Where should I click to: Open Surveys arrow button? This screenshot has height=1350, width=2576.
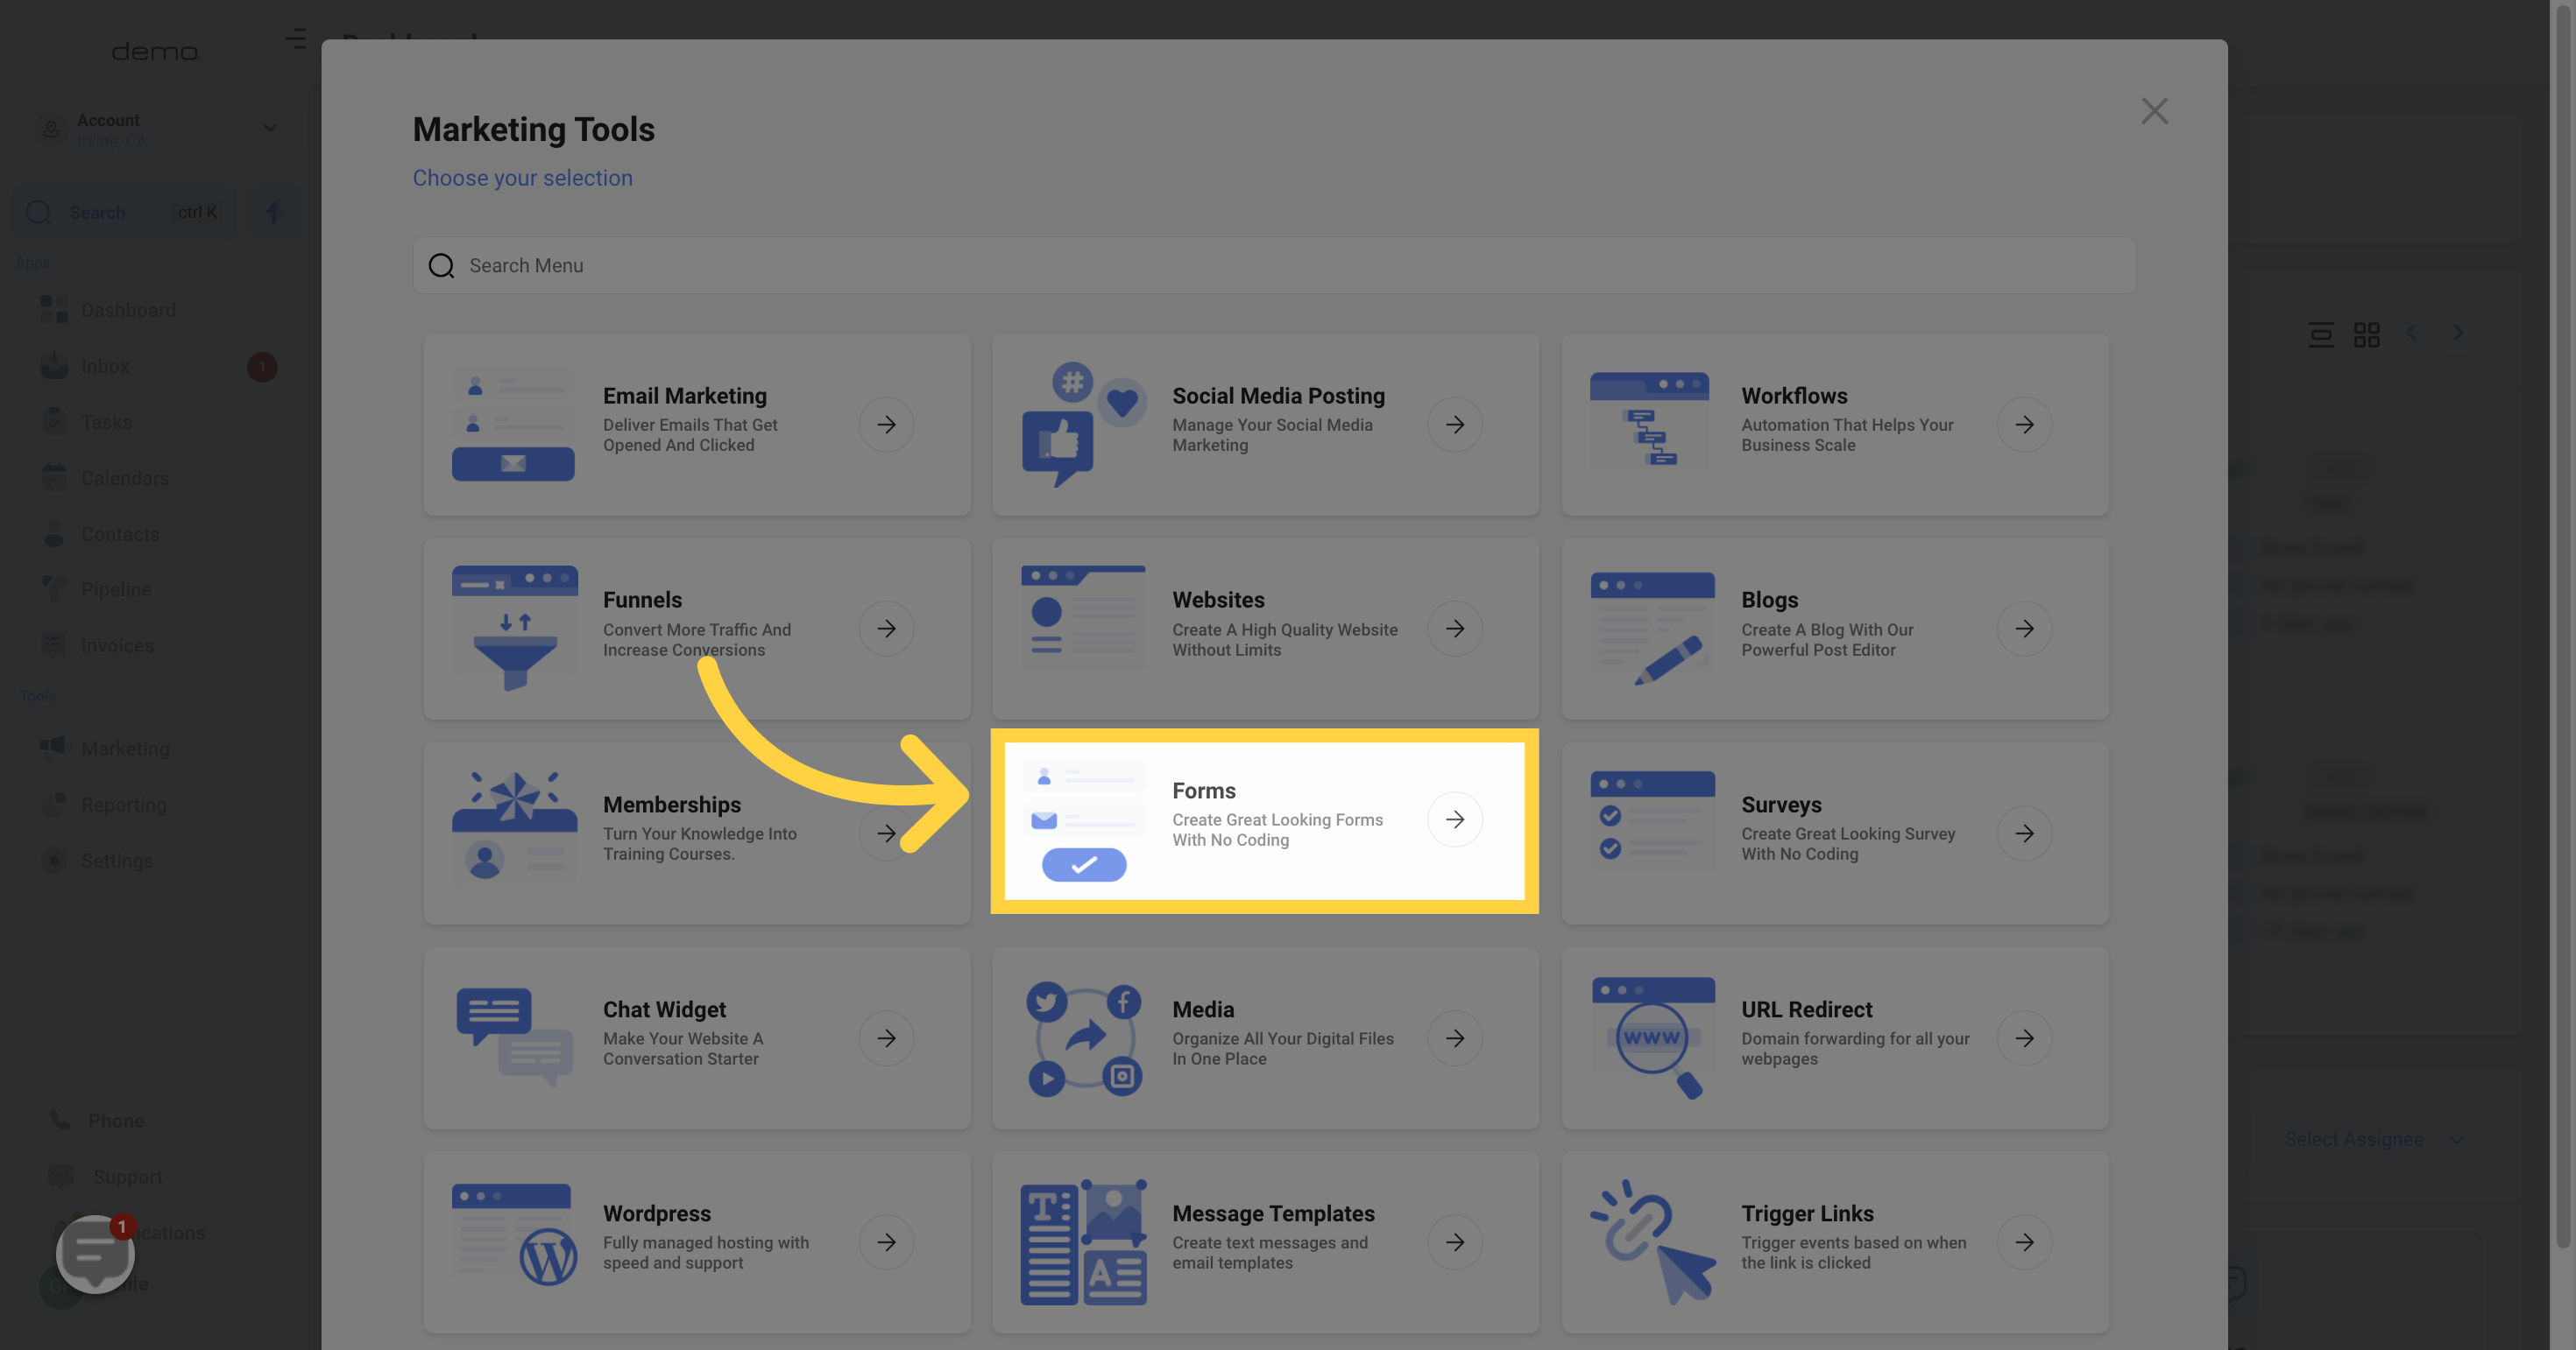[x=2024, y=833]
